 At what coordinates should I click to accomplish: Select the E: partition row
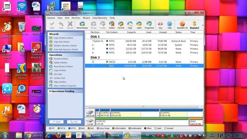click(x=144, y=53)
